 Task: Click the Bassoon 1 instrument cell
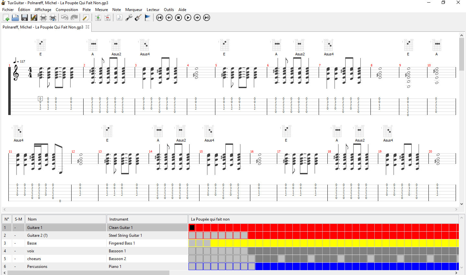(147, 251)
